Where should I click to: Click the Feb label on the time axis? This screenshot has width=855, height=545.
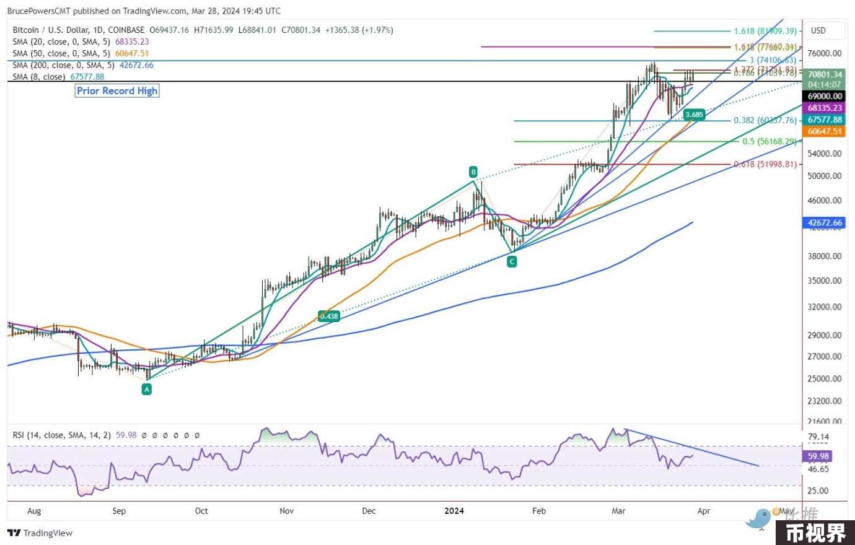pyautogui.click(x=539, y=511)
